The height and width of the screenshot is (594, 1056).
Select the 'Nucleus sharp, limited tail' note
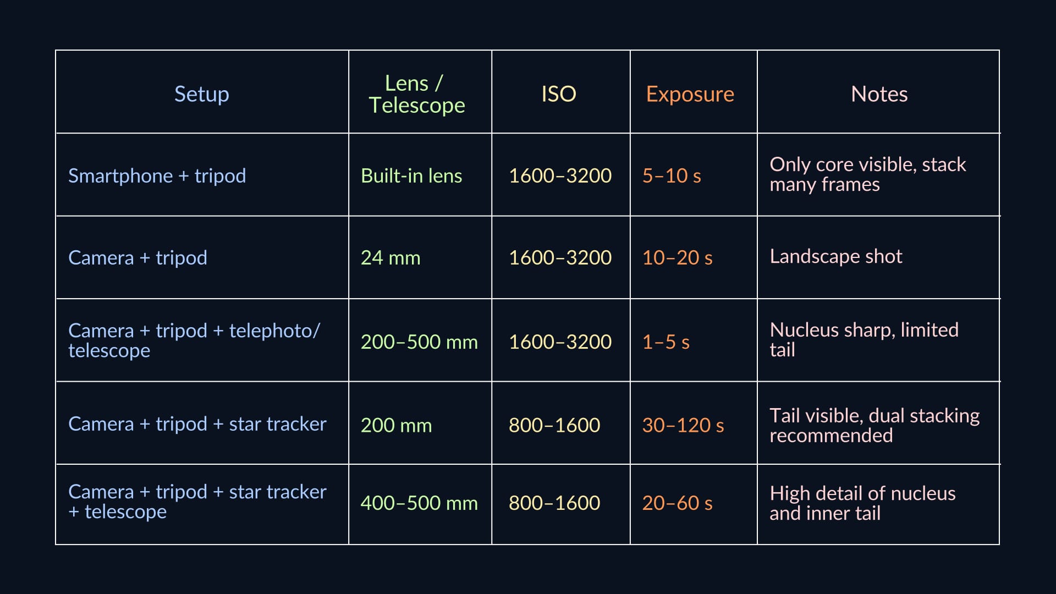click(864, 339)
